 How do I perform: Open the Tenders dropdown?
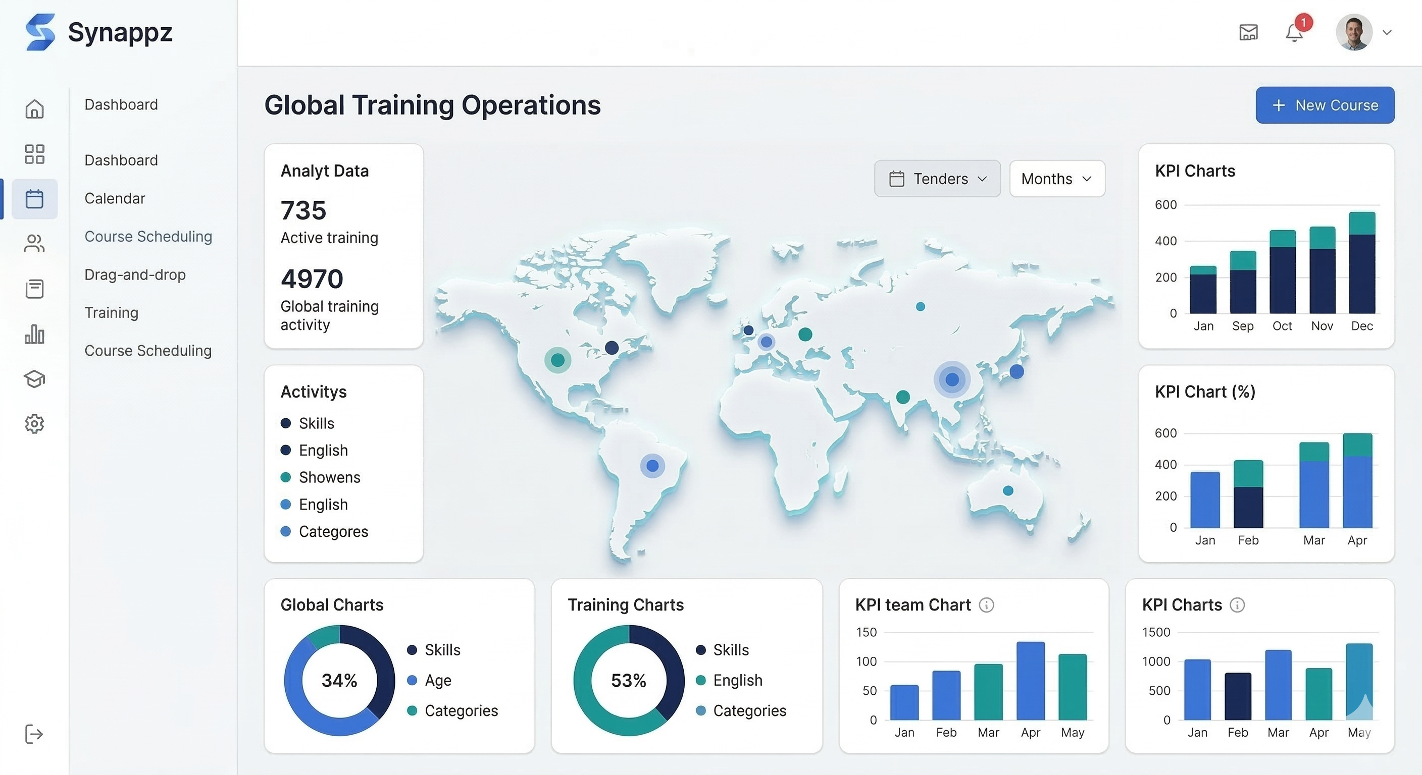937,178
